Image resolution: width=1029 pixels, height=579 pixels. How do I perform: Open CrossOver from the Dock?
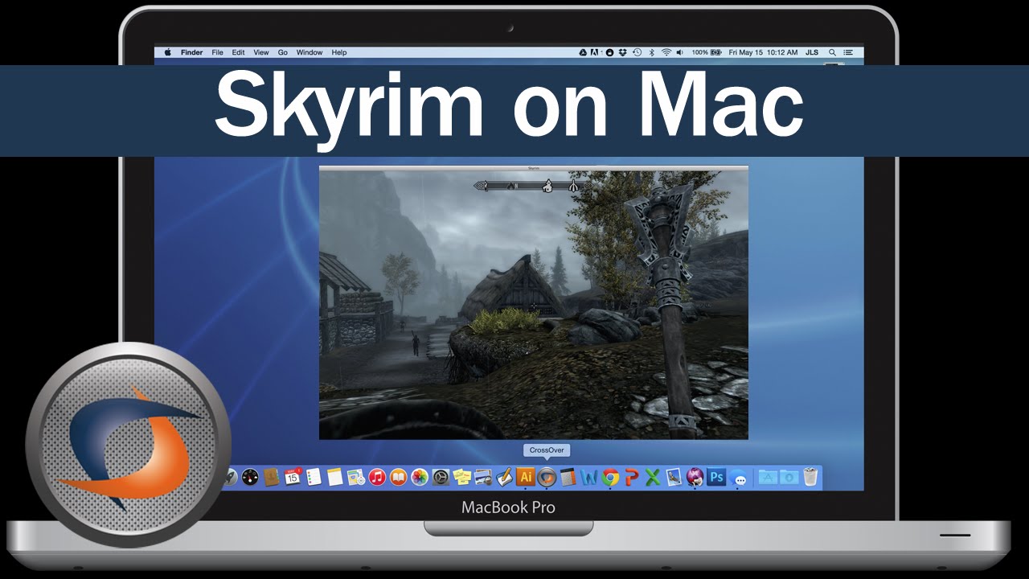(x=547, y=477)
